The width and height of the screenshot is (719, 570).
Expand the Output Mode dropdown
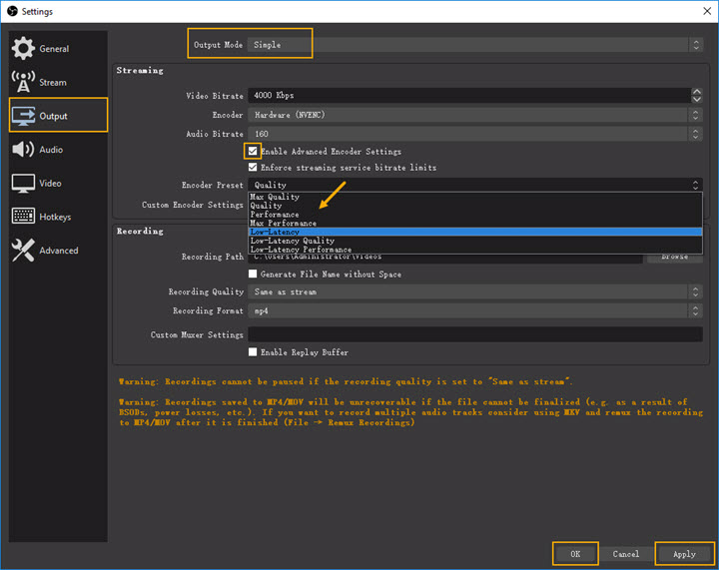point(474,45)
